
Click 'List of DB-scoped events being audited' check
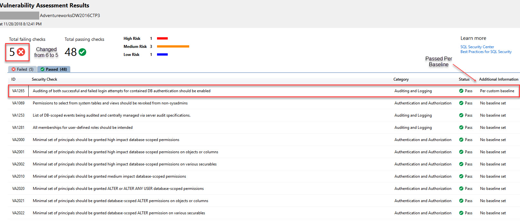click(112, 115)
